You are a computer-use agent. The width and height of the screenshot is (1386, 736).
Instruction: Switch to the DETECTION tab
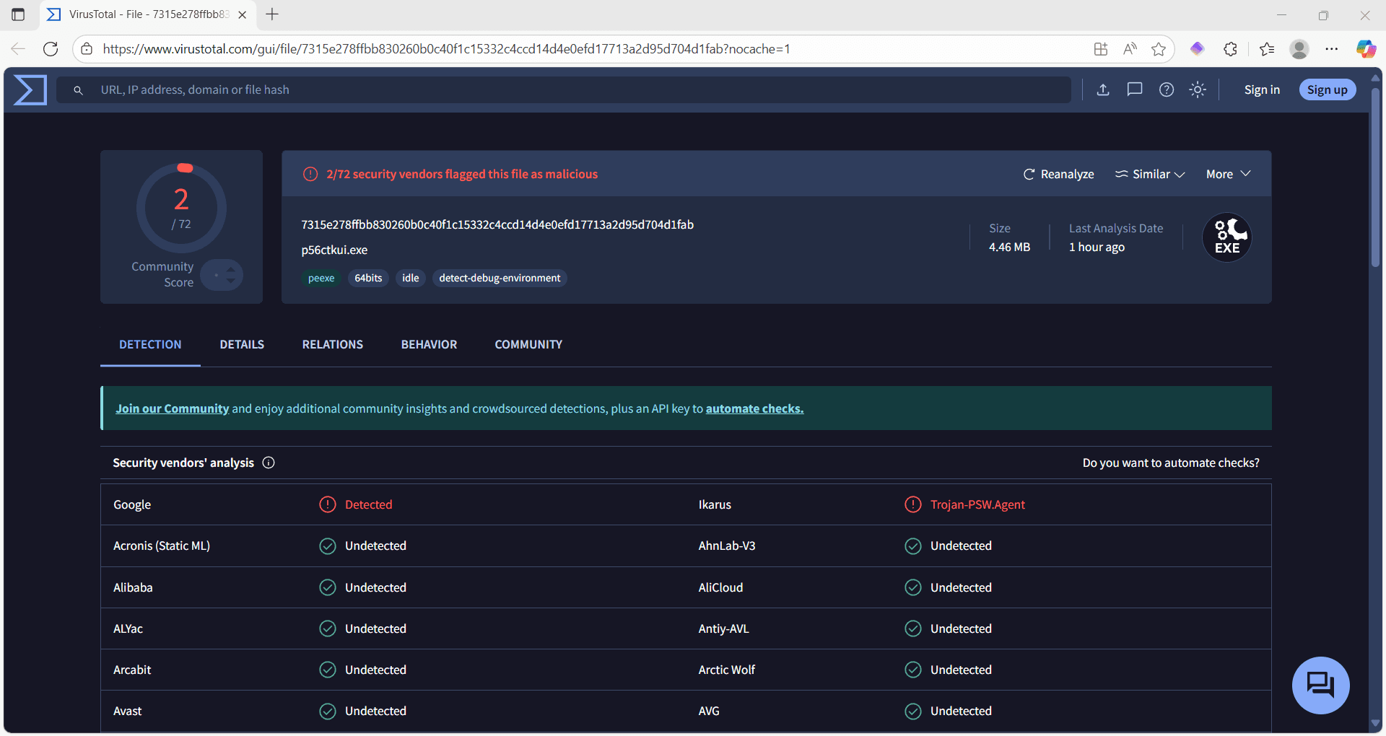[x=150, y=345]
